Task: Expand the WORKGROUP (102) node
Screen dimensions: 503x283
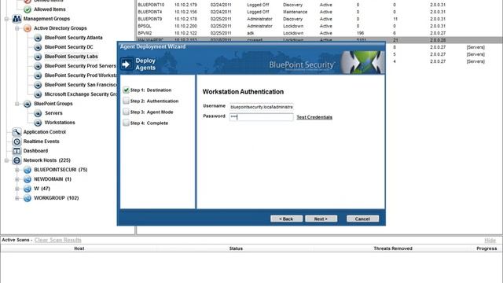Action: point(17,198)
